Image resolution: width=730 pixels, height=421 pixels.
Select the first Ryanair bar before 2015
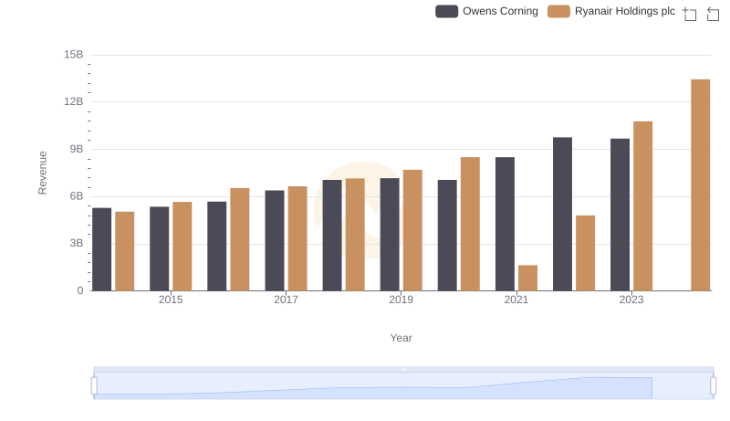click(x=124, y=251)
